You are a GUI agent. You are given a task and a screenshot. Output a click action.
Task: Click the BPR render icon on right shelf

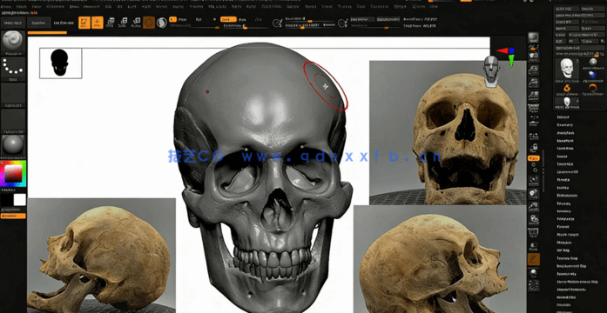pos(534,37)
